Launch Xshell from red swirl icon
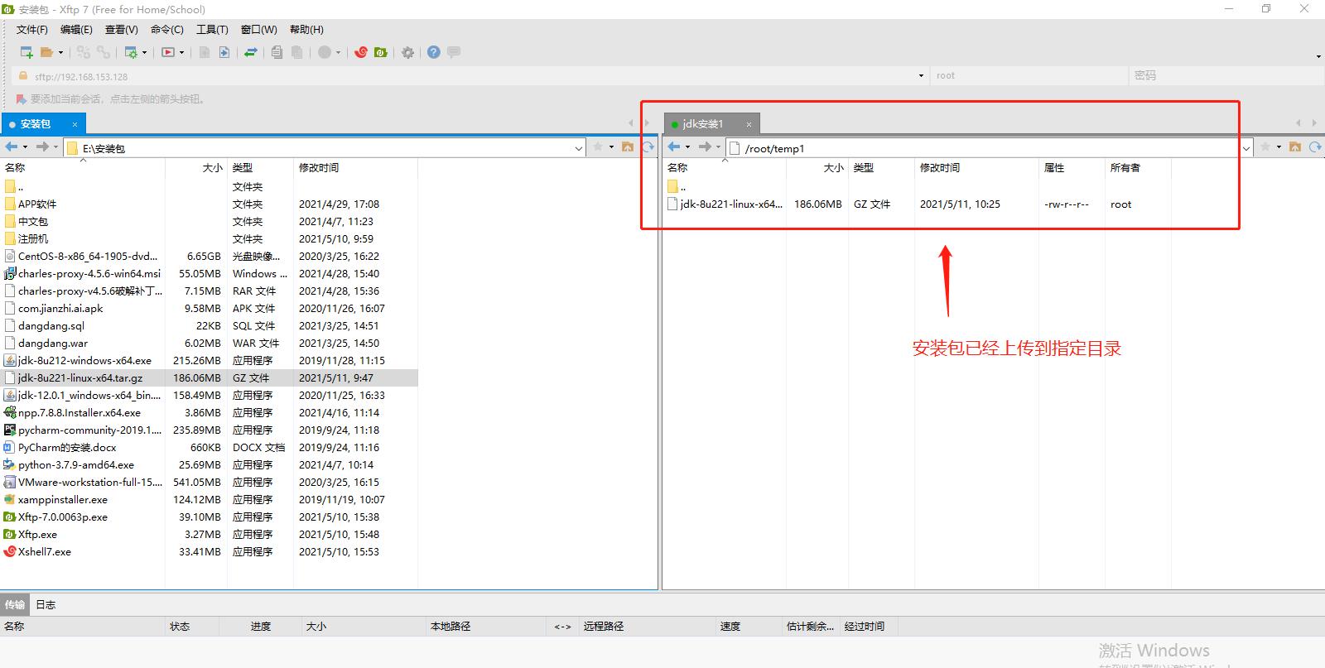The image size is (1325, 668). 361,52
